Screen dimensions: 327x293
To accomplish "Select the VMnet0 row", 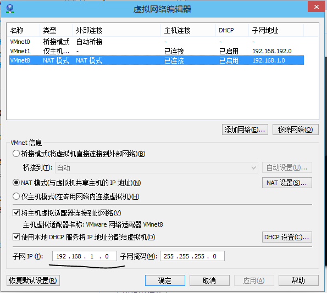I will 157,42.
